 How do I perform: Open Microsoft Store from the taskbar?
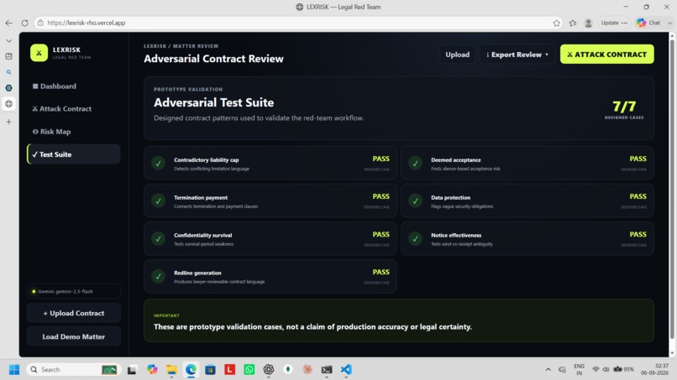tap(210, 370)
